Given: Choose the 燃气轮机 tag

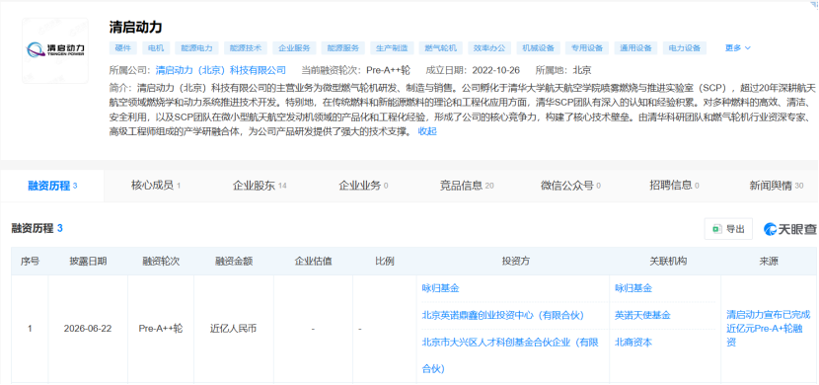Looking at the screenshot, I should [441, 48].
